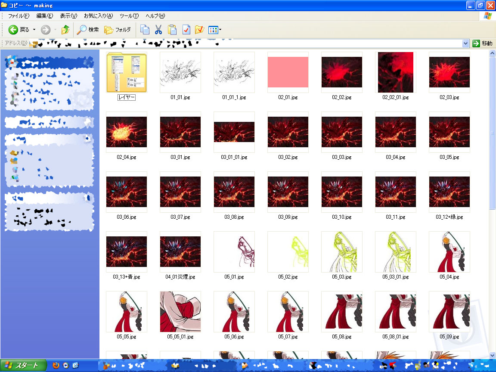Image resolution: width=496 pixels, height=372 pixels.
Task: Select thumbnail 03_13+青.jpg
Action: pos(127,252)
